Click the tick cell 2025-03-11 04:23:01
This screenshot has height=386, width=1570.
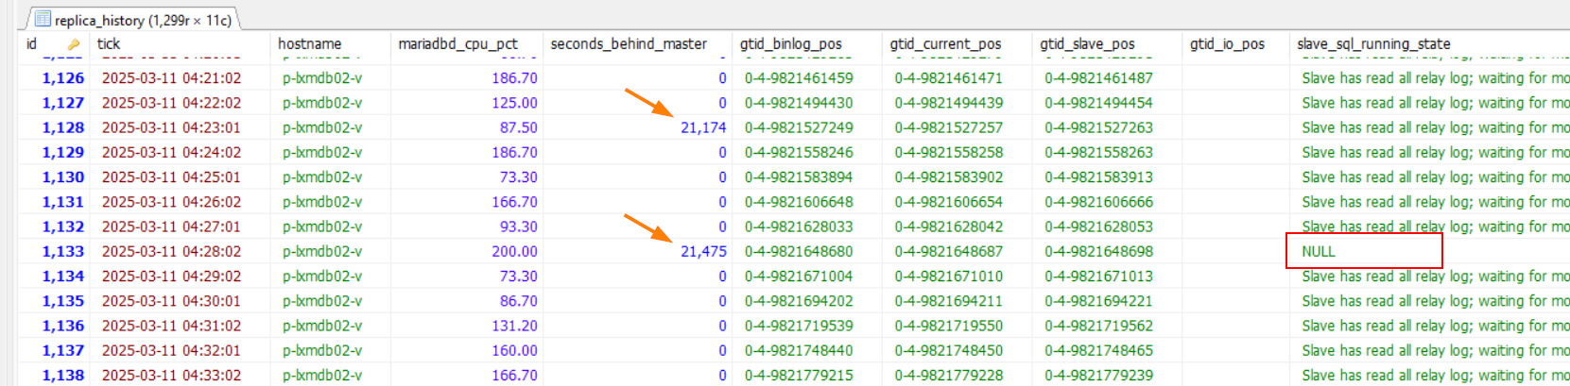point(171,127)
